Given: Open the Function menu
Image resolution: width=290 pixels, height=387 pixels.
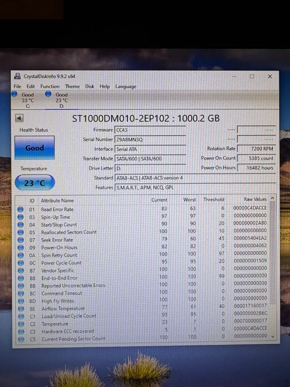Looking at the screenshot, I should (x=50, y=86).
